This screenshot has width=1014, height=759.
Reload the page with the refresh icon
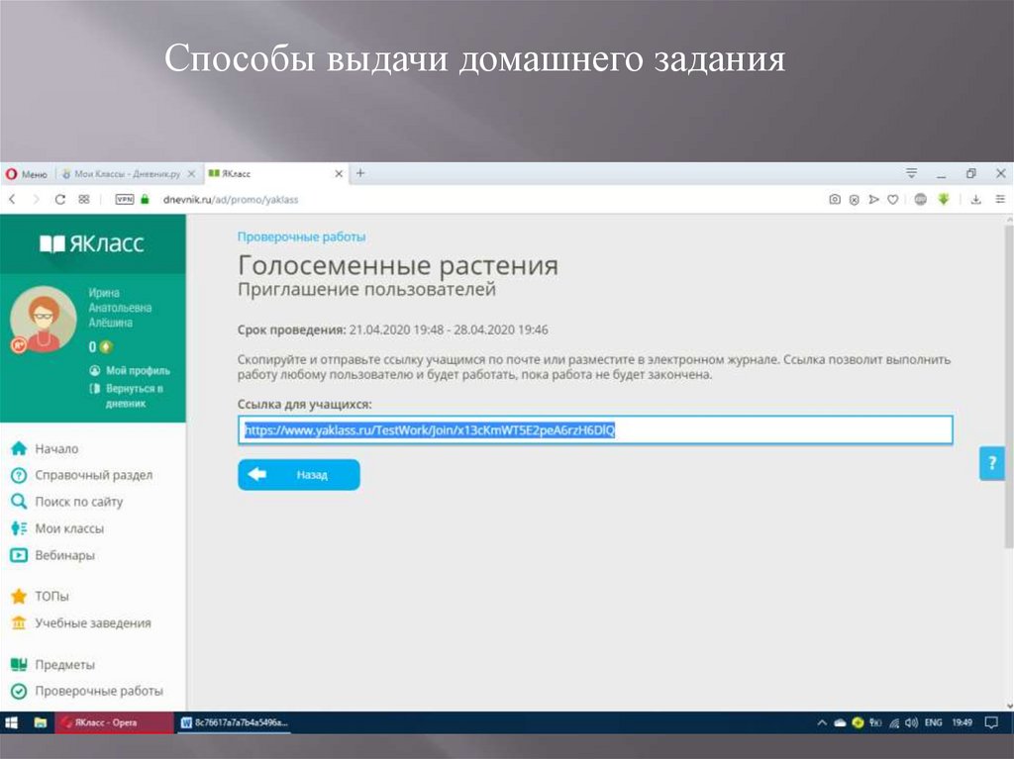coord(60,199)
